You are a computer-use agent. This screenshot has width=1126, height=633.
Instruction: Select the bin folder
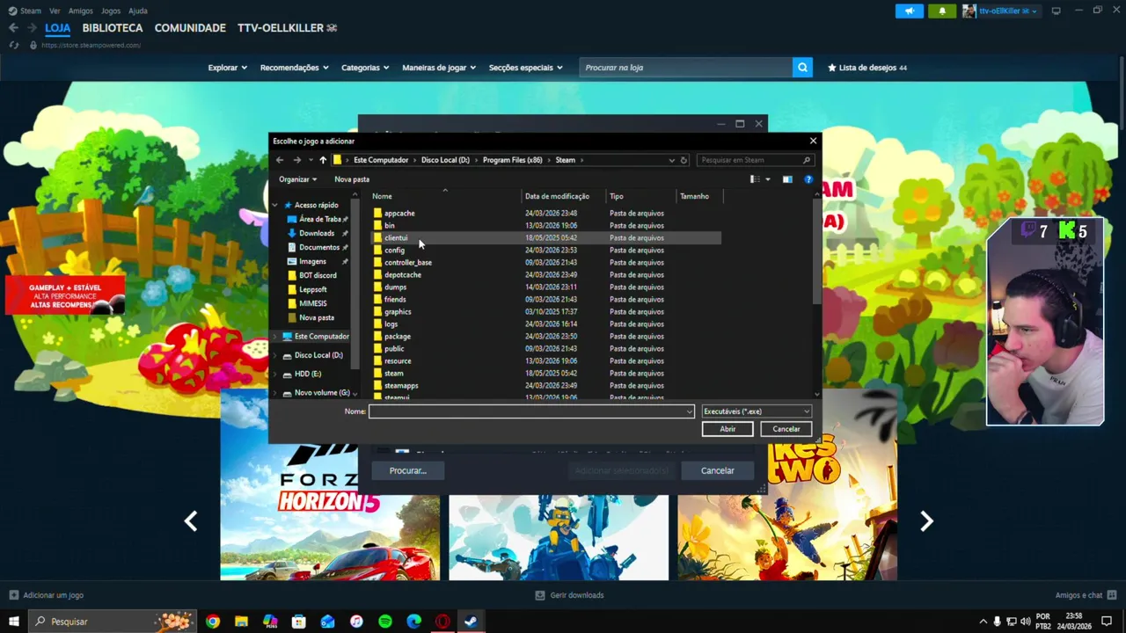pyautogui.click(x=545, y=225)
